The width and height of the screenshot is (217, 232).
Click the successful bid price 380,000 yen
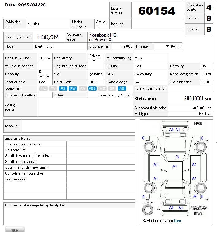click(x=202, y=108)
